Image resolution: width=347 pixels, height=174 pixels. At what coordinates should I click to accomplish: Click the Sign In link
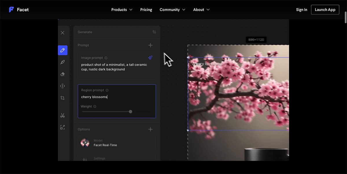[x=301, y=10]
